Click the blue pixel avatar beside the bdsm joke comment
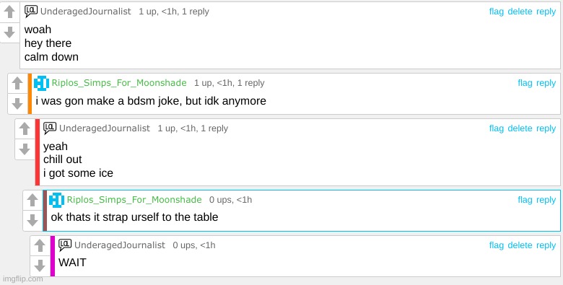Screen dimensions: 563x285 coord(41,83)
